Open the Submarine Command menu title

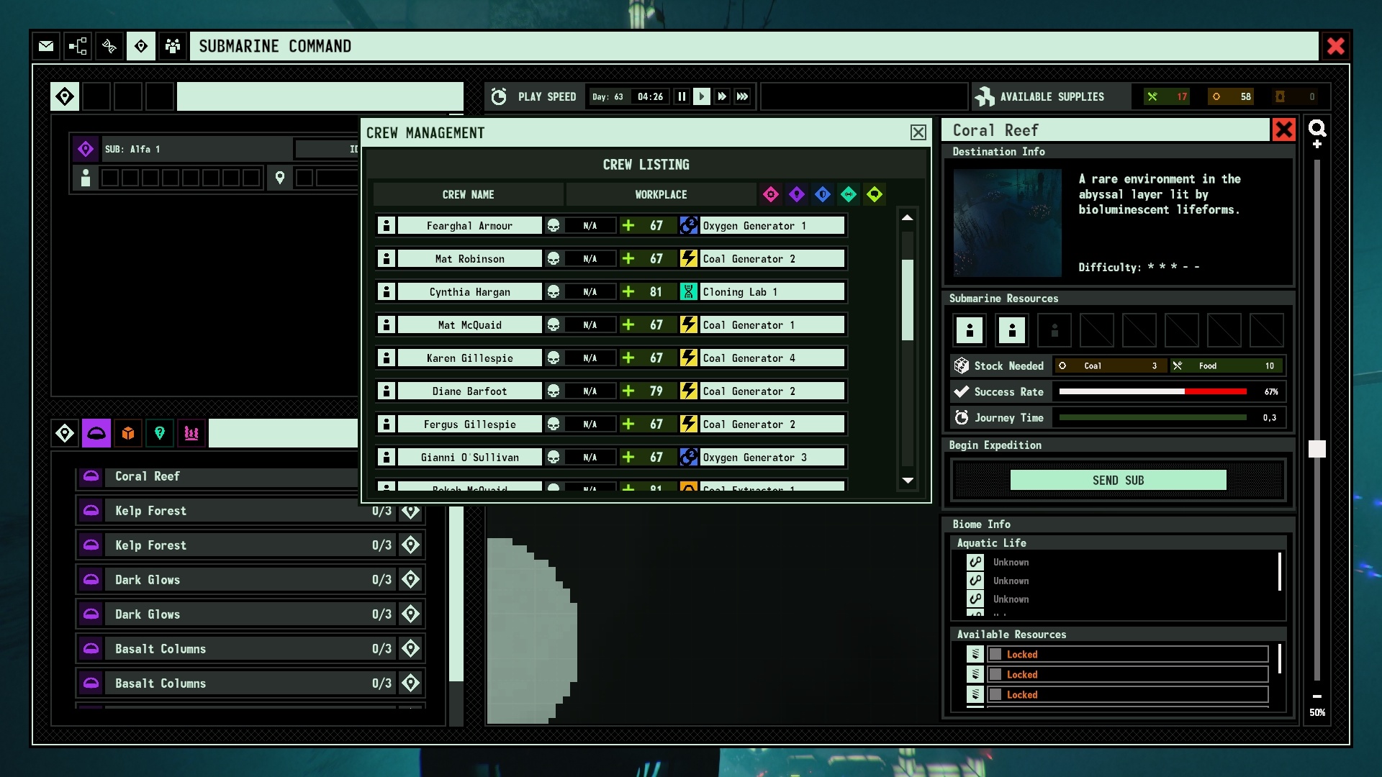[274, 45]
